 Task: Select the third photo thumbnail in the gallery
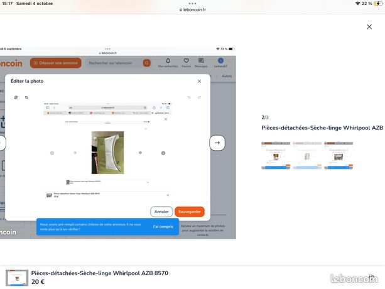(x=339, y=154)
